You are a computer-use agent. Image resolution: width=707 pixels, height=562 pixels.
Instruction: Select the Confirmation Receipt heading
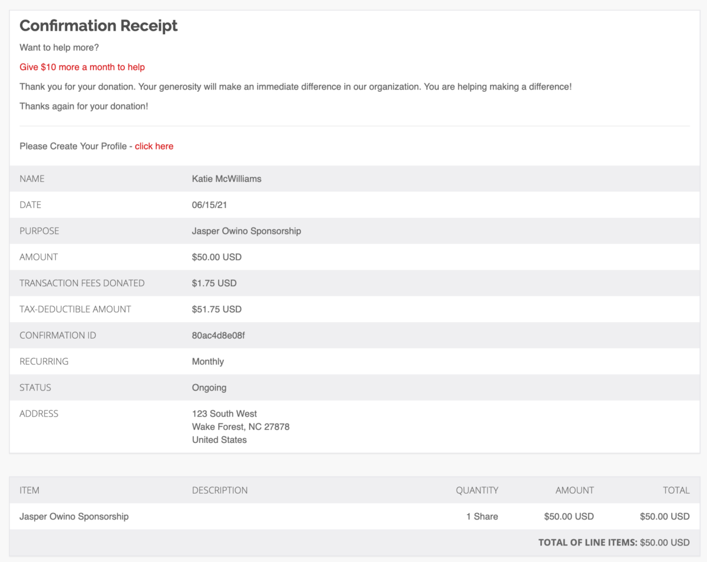coord(98,26)
